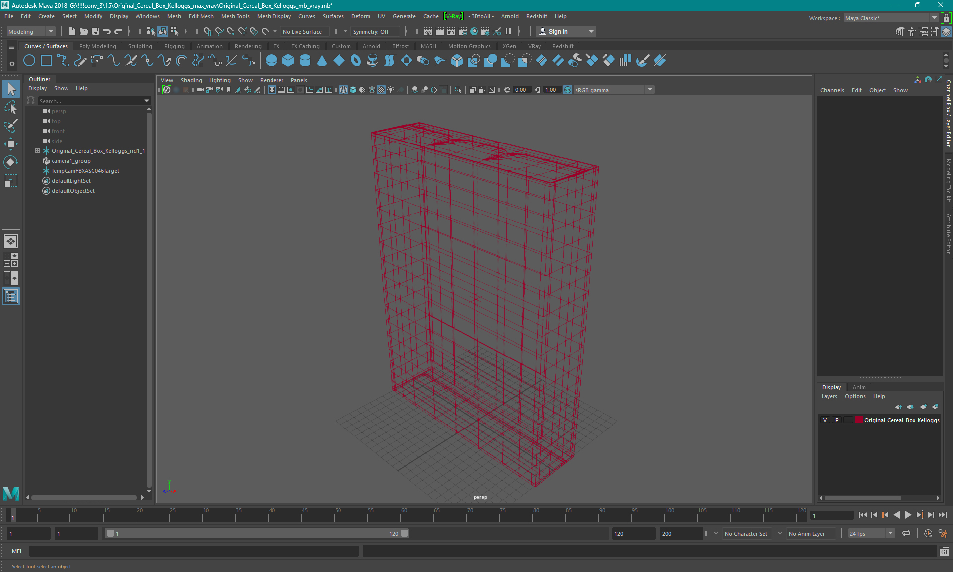The height and width of the screenshot is (572, 953).
Task: Click the Lasso selection tool
Action: click(x=11, y=107)
